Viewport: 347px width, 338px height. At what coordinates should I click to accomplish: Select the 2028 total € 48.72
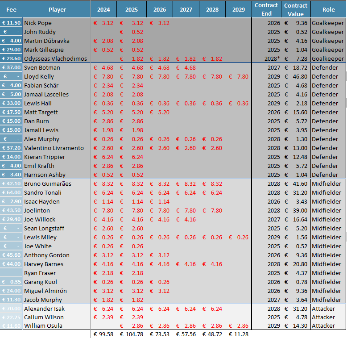(x=212, y=334)
